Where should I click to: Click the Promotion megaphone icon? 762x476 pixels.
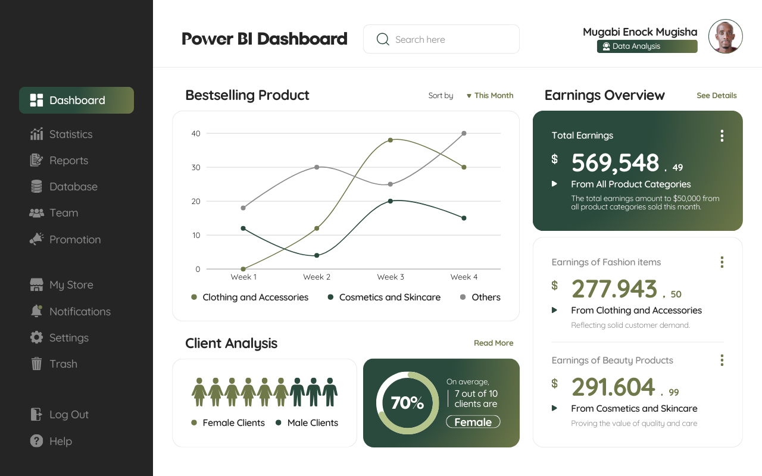pyautogui.click(x=36, y=239)
